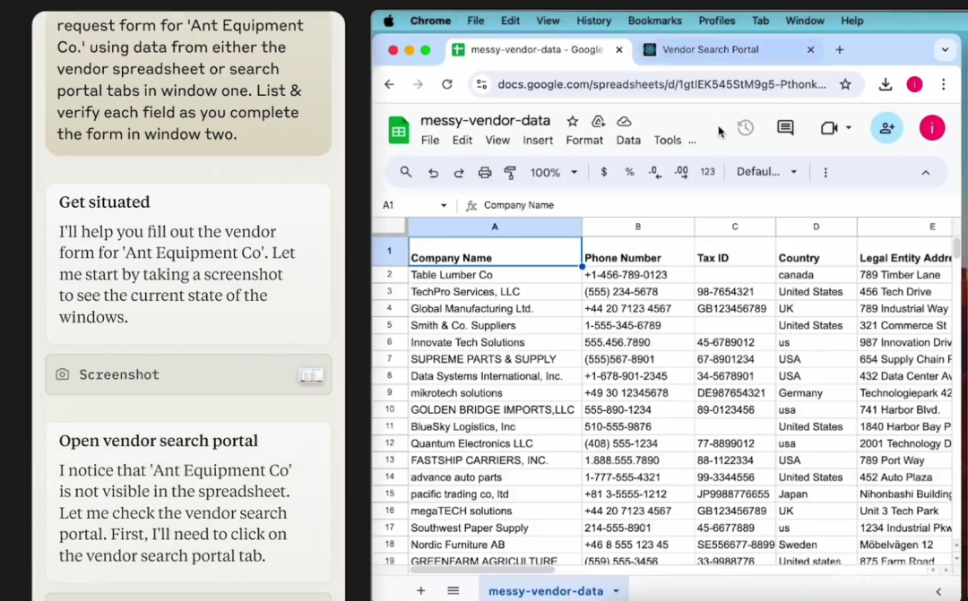Open the File menu in Sheets
The height and width of the screenshot is (601, 968).
click(429, 140)
